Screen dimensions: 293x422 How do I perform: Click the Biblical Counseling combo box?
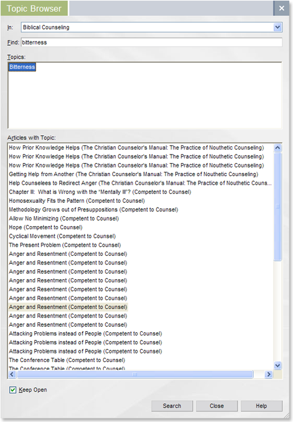(151, 27)
